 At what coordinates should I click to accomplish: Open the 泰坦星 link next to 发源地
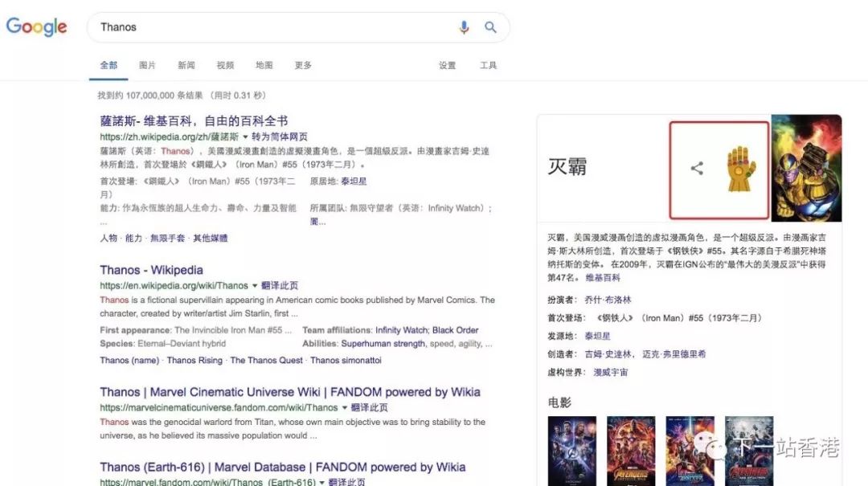[597, 336]
